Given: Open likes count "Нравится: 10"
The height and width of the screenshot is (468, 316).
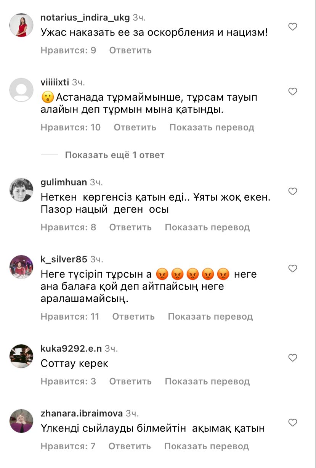Looking at the screenshot, I should 71,127.
